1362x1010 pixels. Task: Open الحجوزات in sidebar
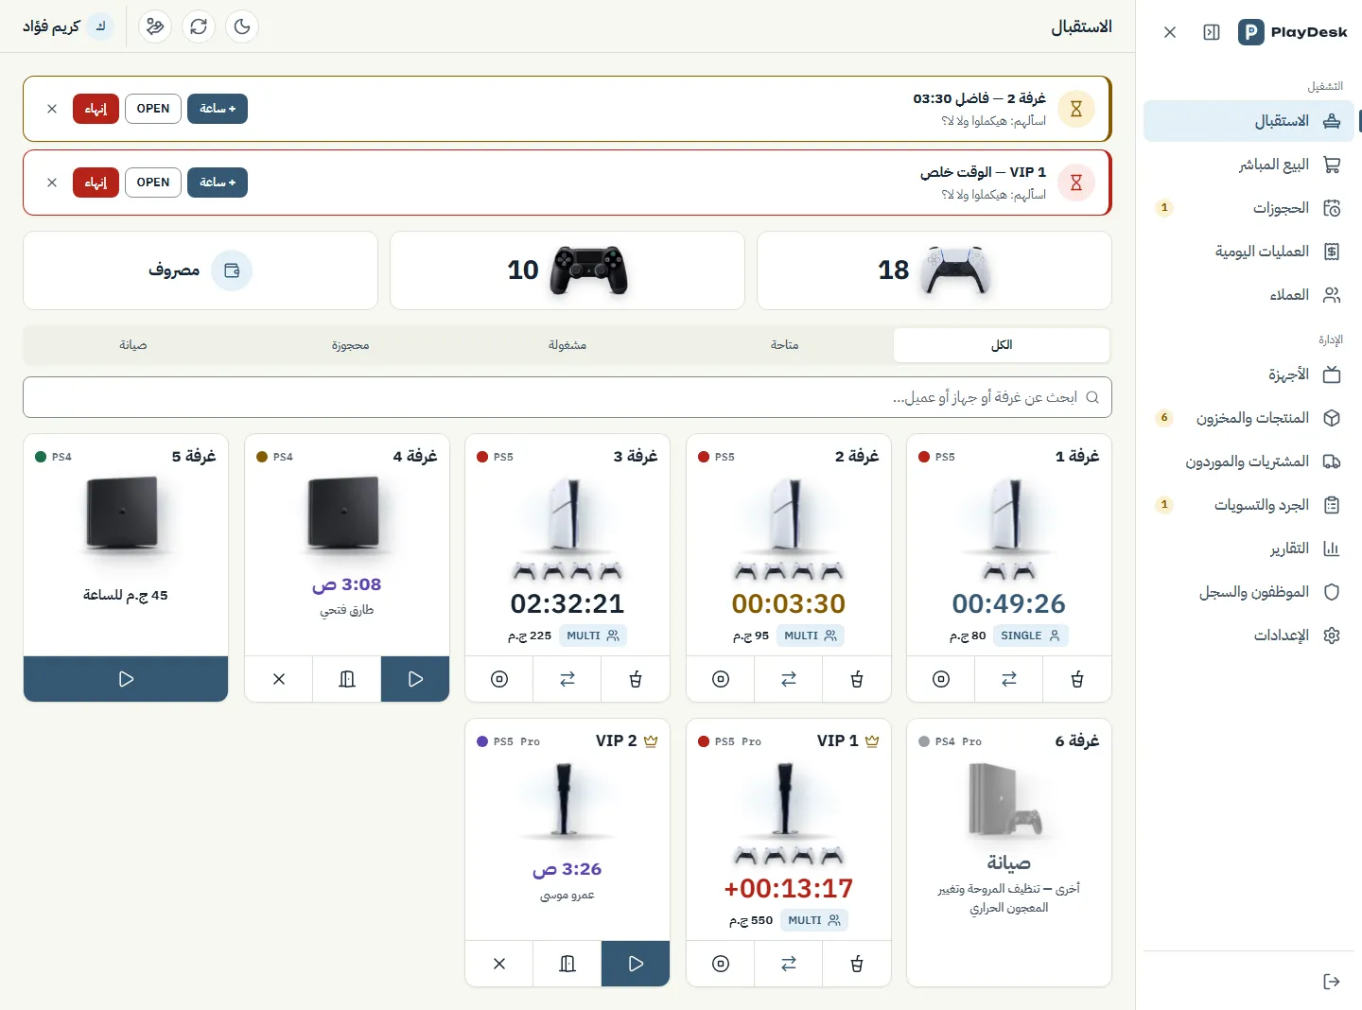[x=1248, y=208]
